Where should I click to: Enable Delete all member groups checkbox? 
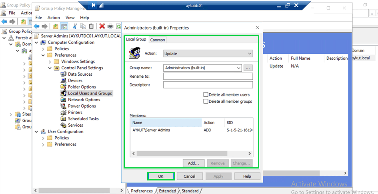(x=206, y=102)
